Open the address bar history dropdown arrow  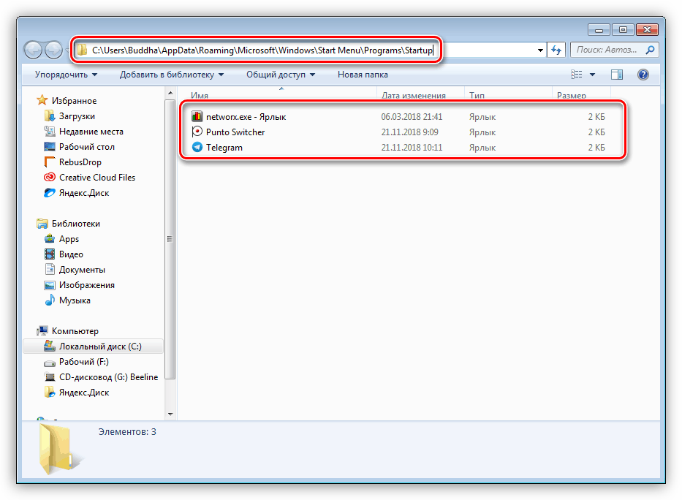pos(540,50)
